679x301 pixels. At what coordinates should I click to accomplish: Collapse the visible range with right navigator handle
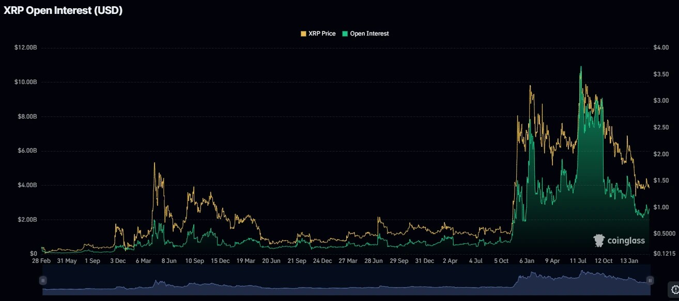pos(650,280)
